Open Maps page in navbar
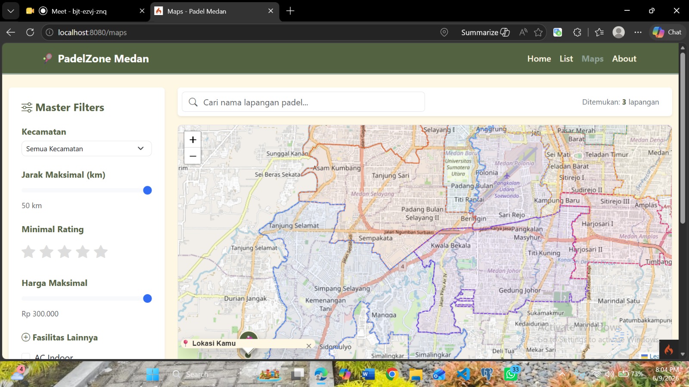The image size is (689, 387). tap(593, 58)
